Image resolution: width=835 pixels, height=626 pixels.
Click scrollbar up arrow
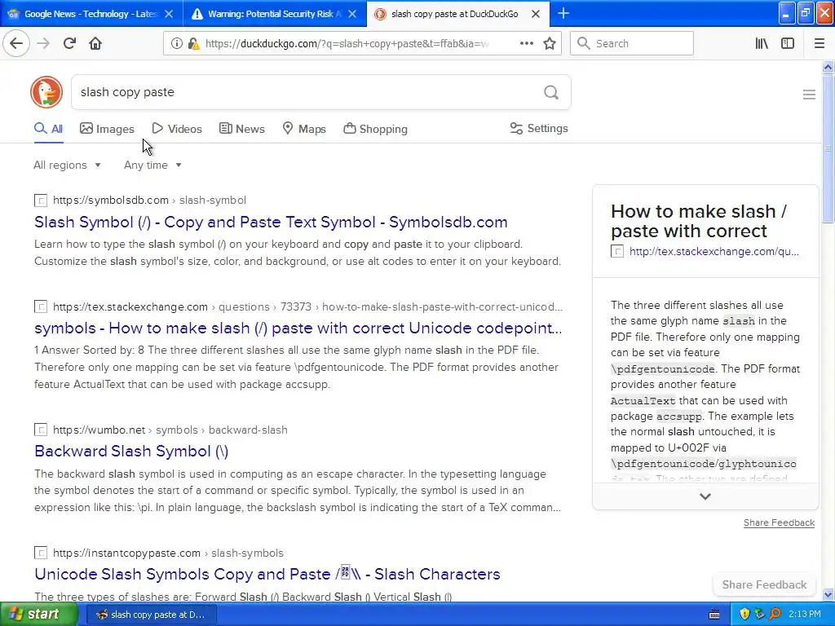click(828, 67)
